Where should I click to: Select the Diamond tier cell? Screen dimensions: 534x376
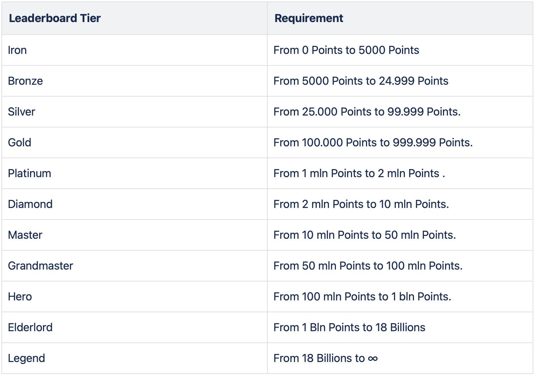tap(134, 204)
